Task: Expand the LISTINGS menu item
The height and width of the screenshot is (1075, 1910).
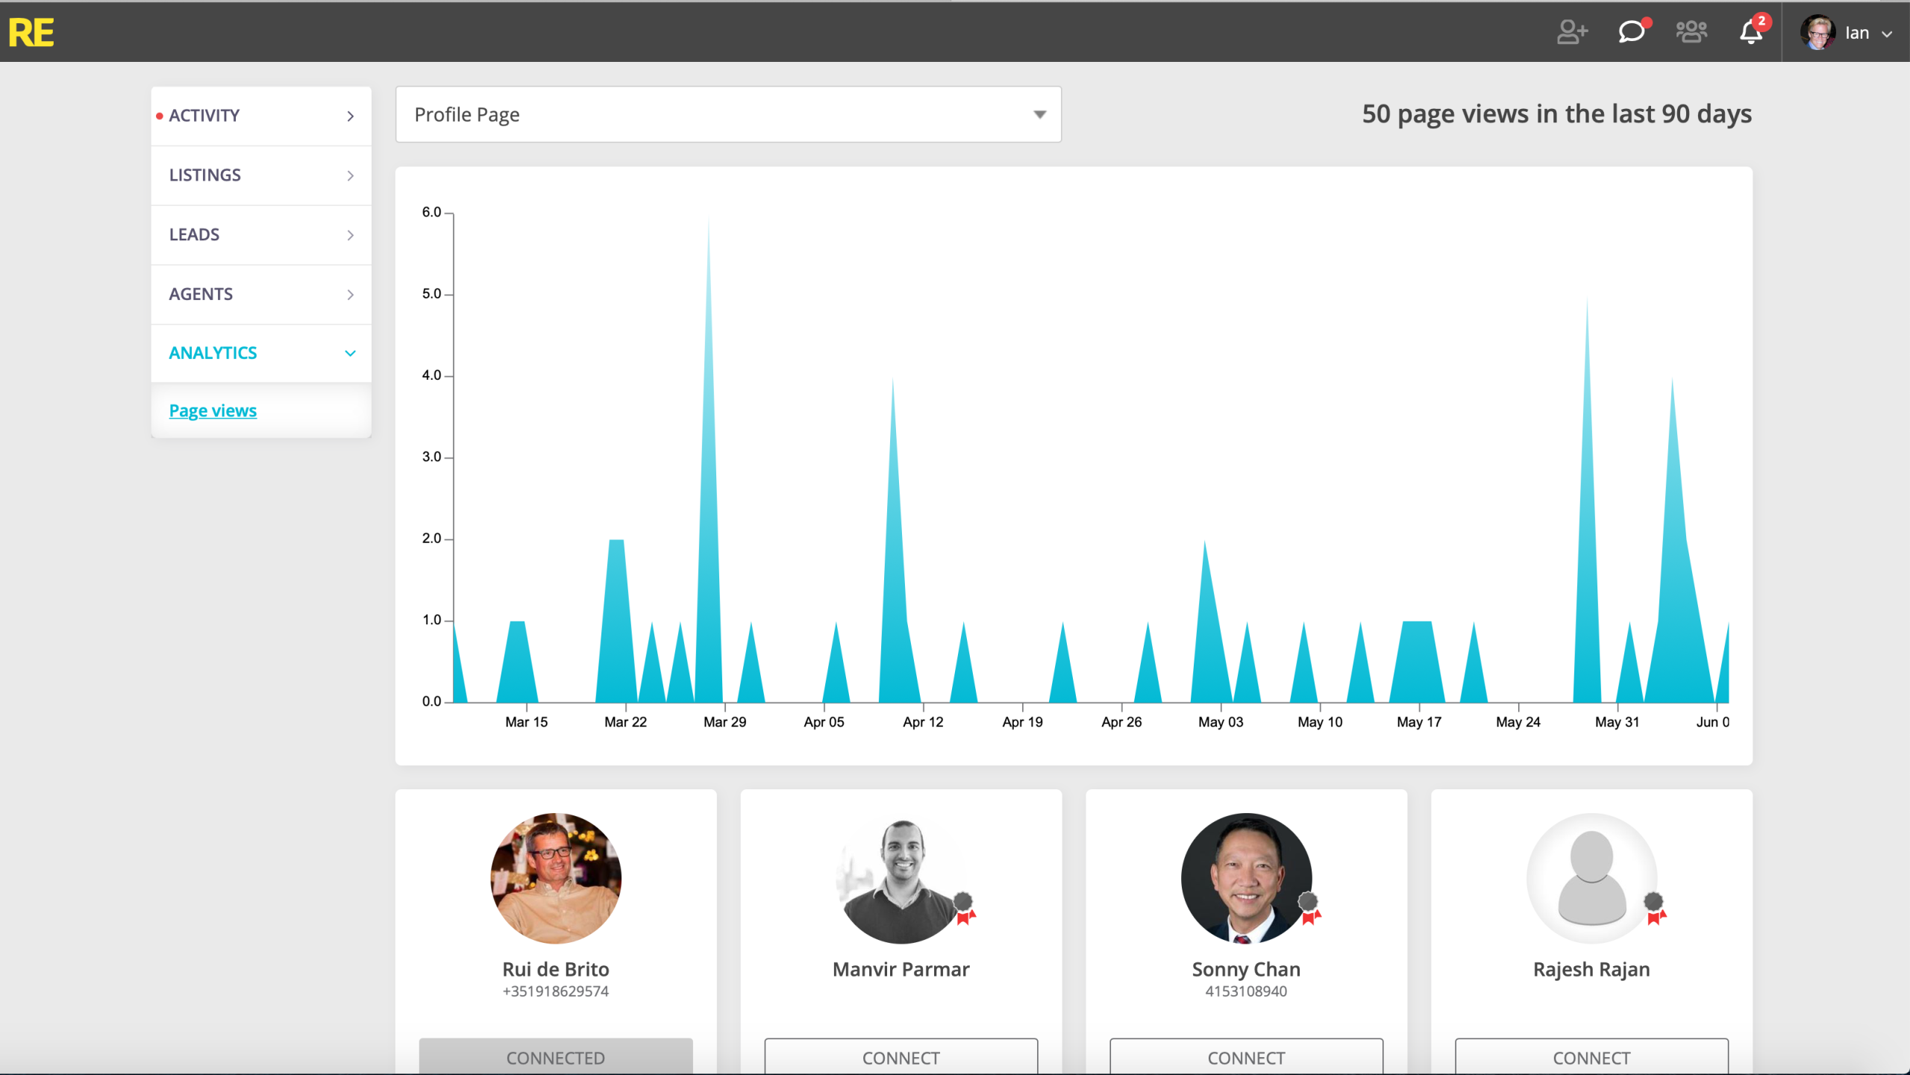Action: pos(261,175)
